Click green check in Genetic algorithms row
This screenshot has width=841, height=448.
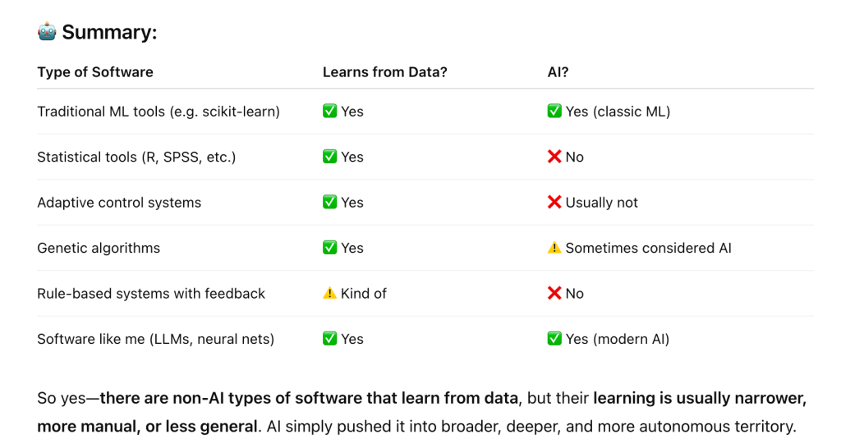[x=330, y=248]
